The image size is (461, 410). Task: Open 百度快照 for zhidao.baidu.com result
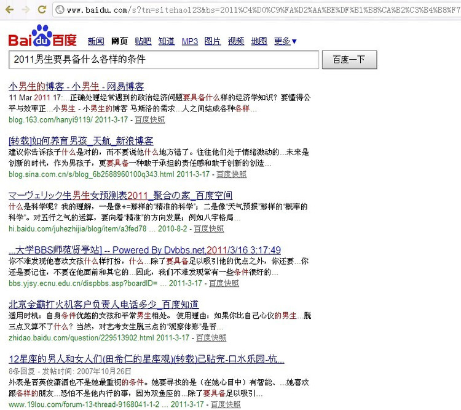[x=211, y=338]
